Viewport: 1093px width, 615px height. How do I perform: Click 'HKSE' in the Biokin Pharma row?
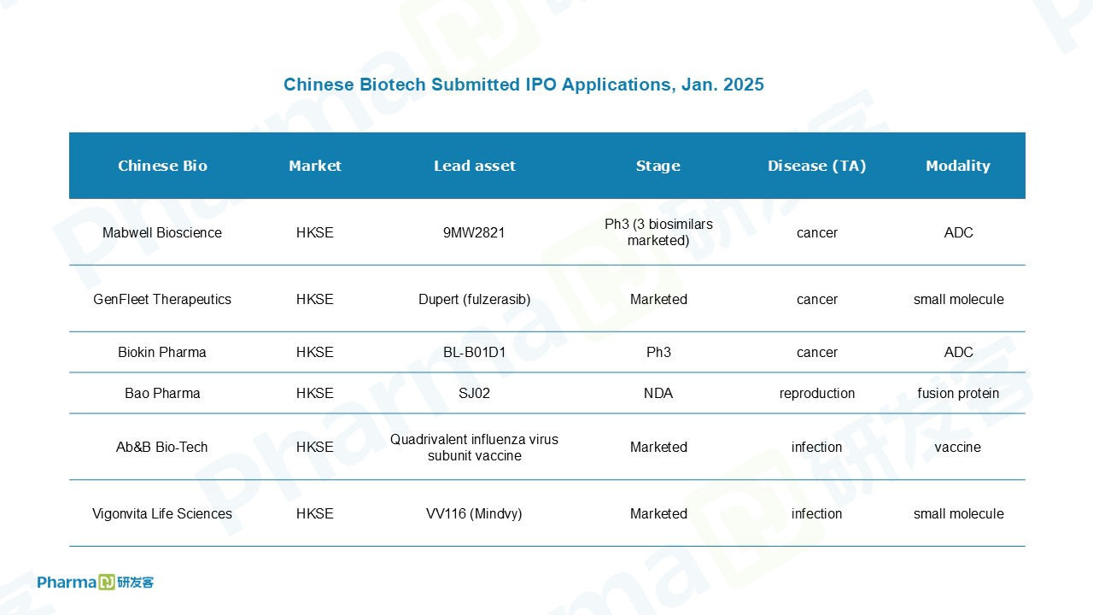point(315,352)
